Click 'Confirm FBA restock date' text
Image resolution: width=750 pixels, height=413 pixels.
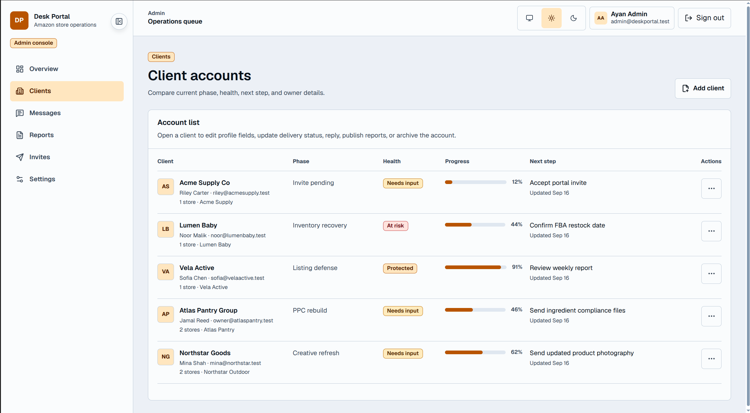click(567, 225)
